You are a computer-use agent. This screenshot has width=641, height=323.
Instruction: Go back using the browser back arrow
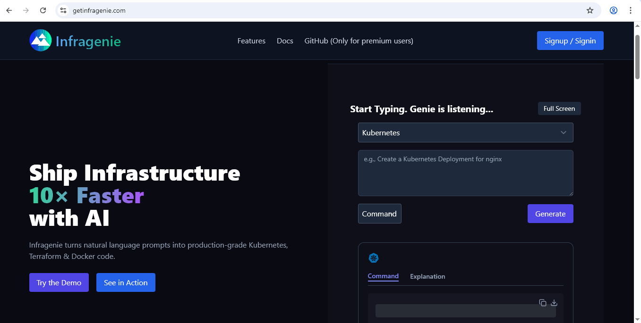[x=9, y=10]
